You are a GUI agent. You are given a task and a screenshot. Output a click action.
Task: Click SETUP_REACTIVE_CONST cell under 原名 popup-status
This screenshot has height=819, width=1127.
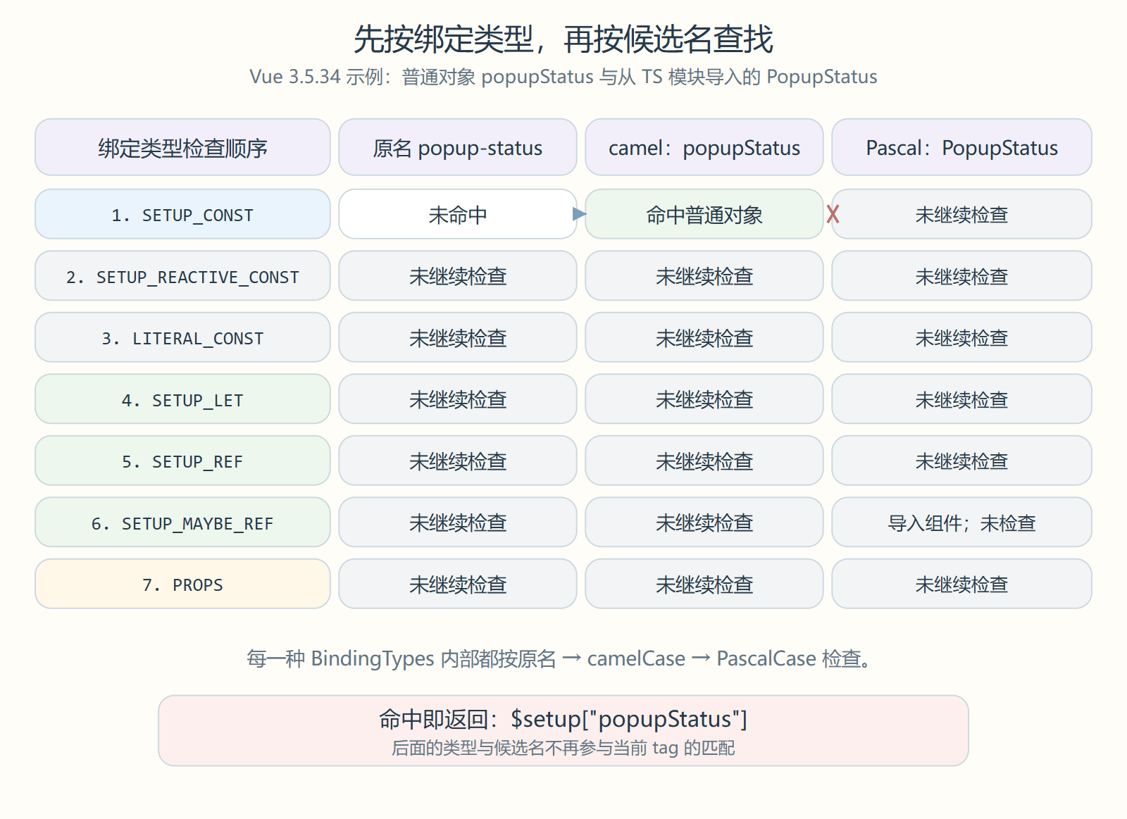458,276
